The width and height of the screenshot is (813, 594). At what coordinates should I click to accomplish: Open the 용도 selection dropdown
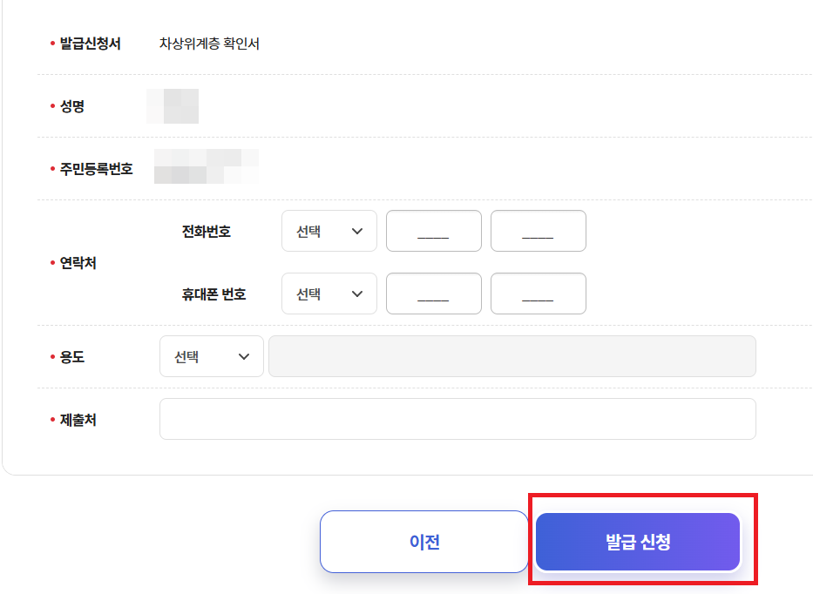(211, 355)
